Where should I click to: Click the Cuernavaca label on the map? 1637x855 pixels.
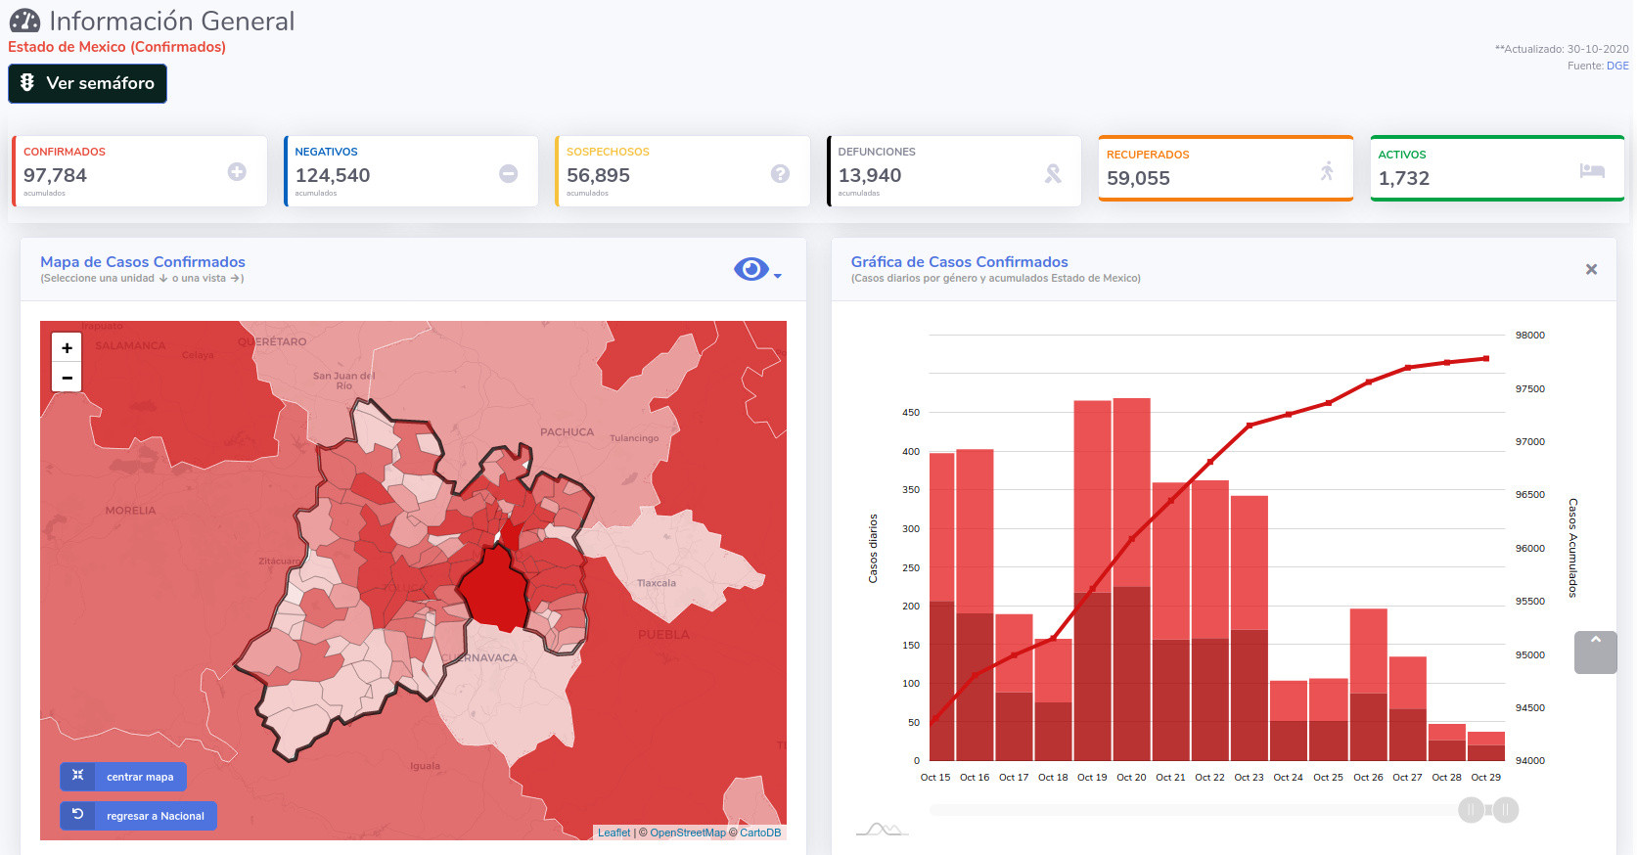coord(479,657)
